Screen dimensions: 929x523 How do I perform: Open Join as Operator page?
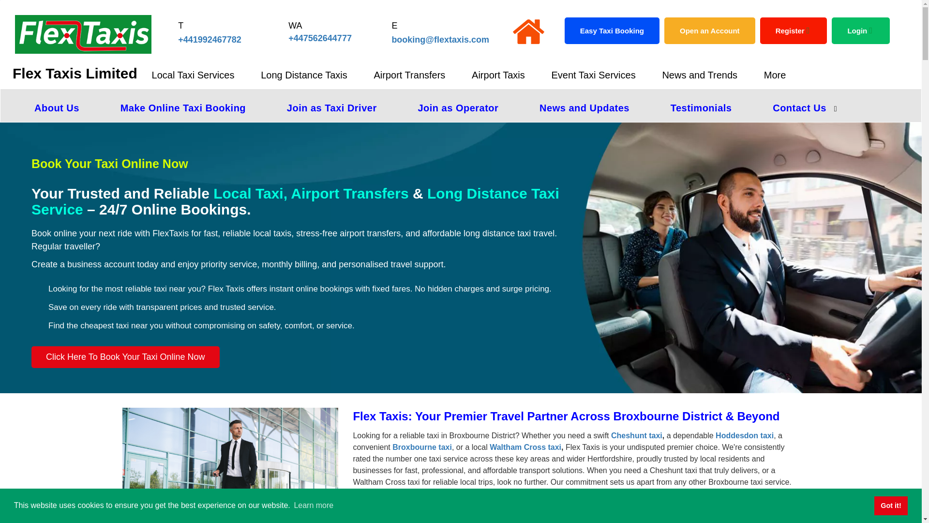[x=458, y=108]
